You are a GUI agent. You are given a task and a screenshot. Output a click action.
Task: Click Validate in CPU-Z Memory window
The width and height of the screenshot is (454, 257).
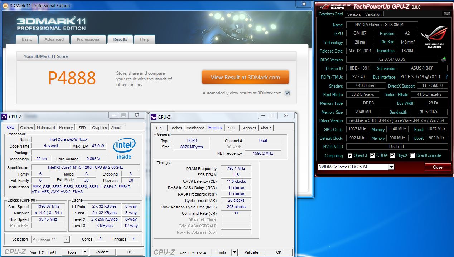(251, 252)
